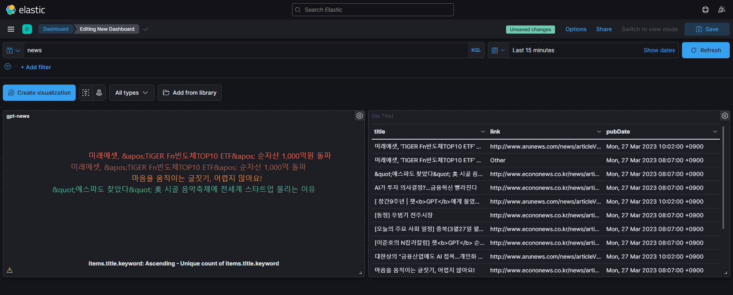Click the table vertical scrollbar

tap(723, 178)
